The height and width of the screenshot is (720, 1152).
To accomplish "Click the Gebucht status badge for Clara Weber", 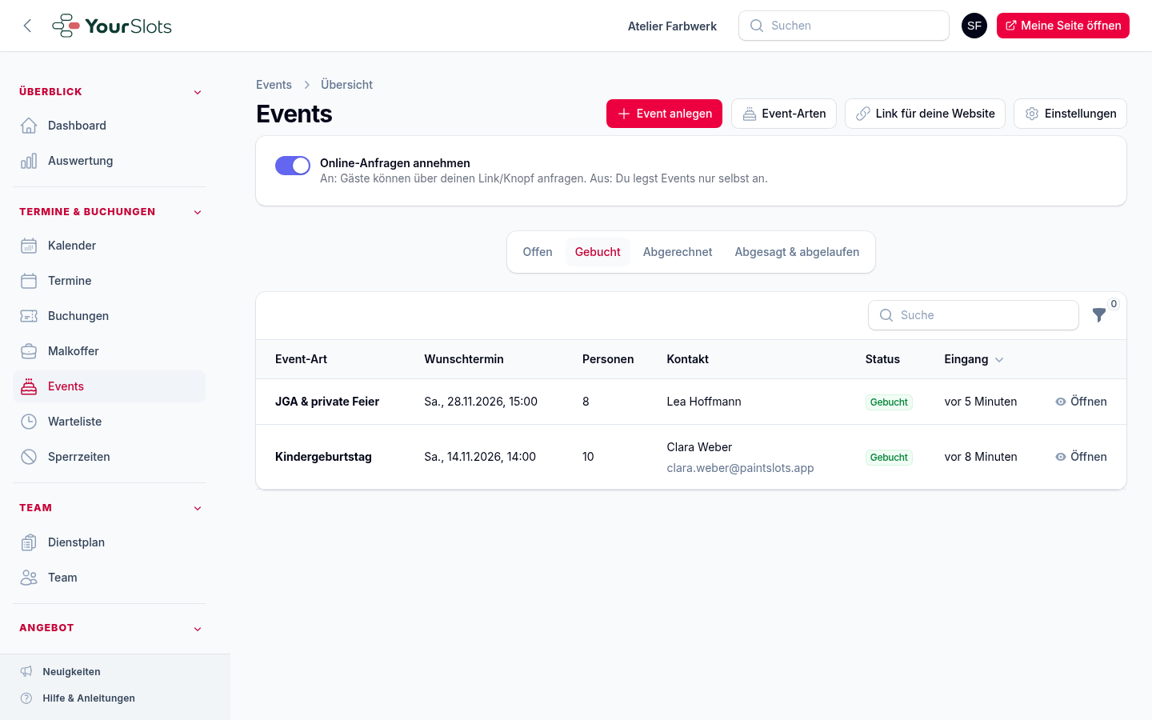I will point(889,458).
